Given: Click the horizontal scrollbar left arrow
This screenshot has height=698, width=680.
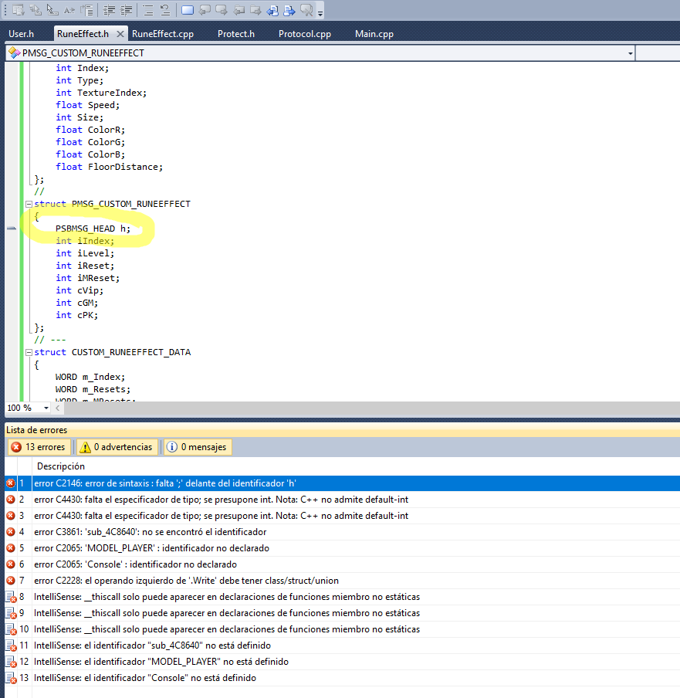Looking at the screenshot, I should [x=57, y=408].
